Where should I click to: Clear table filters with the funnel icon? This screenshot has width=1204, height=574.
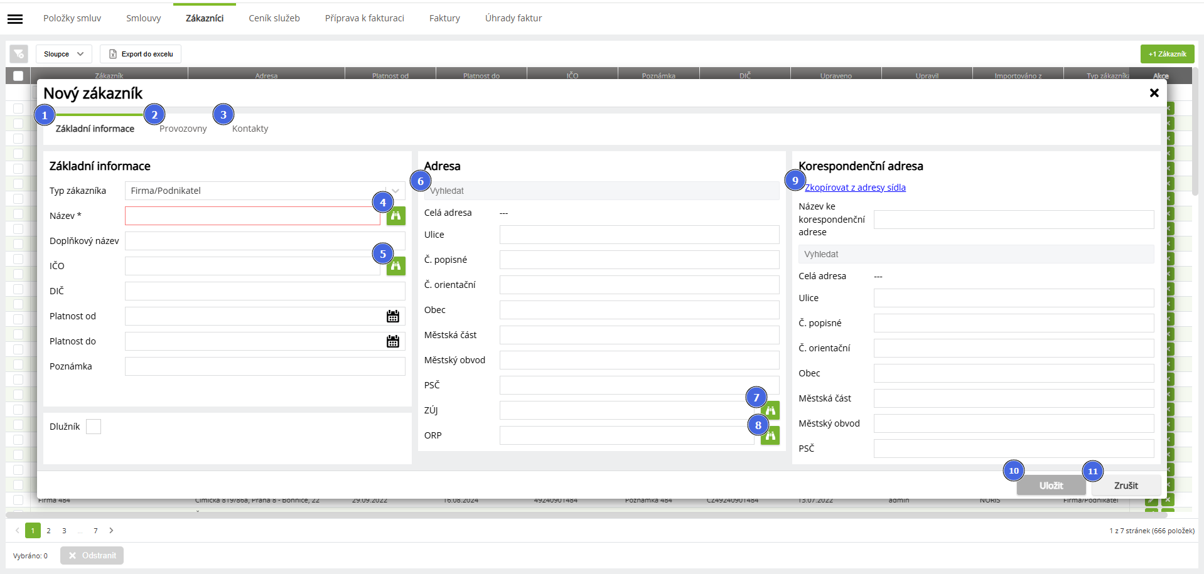point(19,54)
